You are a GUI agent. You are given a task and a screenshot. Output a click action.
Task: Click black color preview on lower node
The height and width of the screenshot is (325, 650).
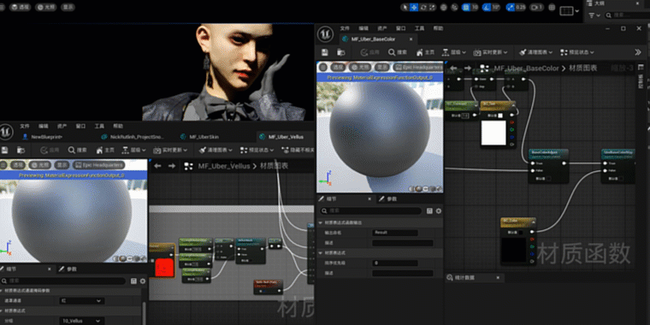[x=514, y=249]
